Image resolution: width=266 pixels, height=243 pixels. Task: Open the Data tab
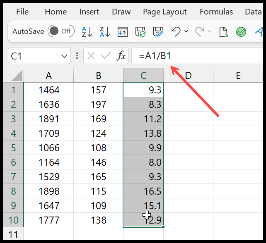253,12
